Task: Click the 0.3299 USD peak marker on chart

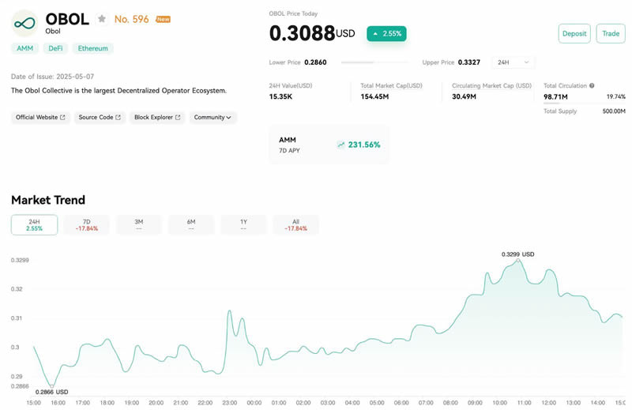Action: [x=518, y=261]
